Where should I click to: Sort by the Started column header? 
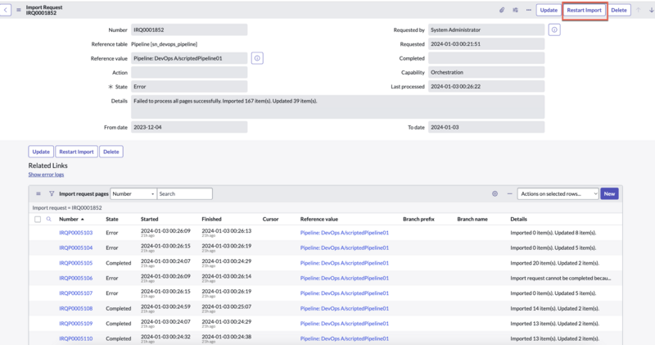click(x=149, y=219)
